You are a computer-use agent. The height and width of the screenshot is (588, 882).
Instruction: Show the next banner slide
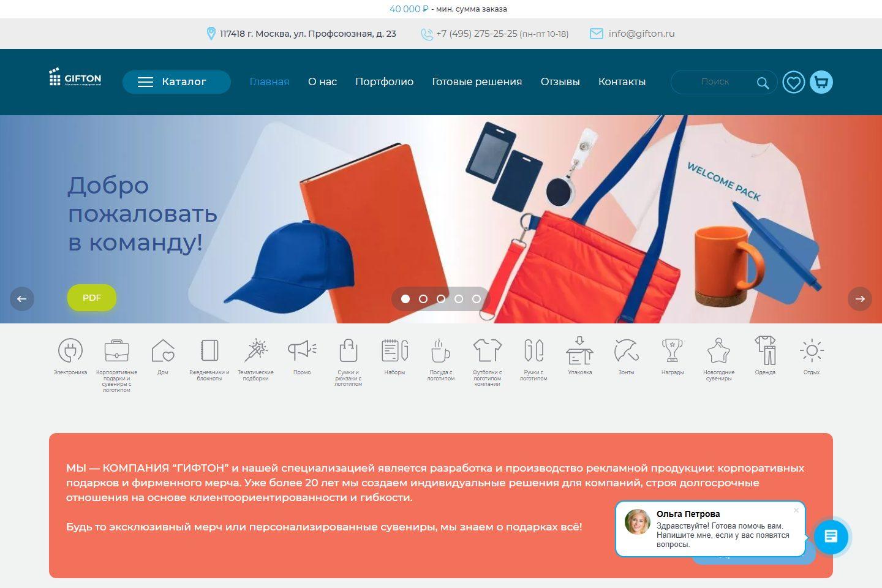(x=860, y=299)
